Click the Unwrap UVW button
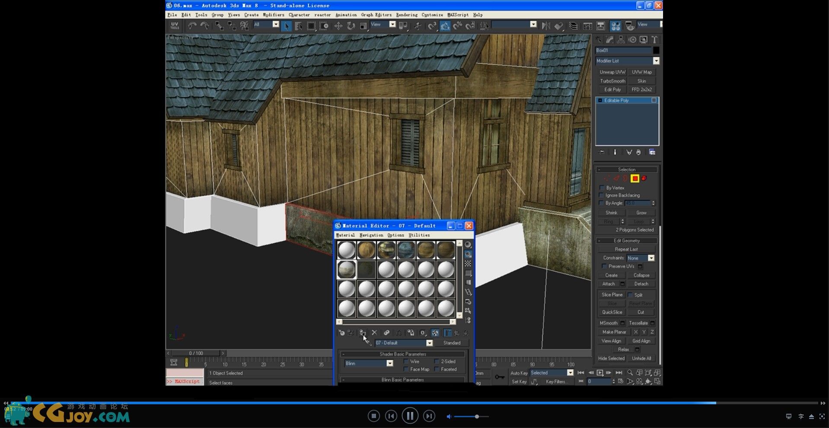This screenshot has width=829, height=428. point(612,72)
